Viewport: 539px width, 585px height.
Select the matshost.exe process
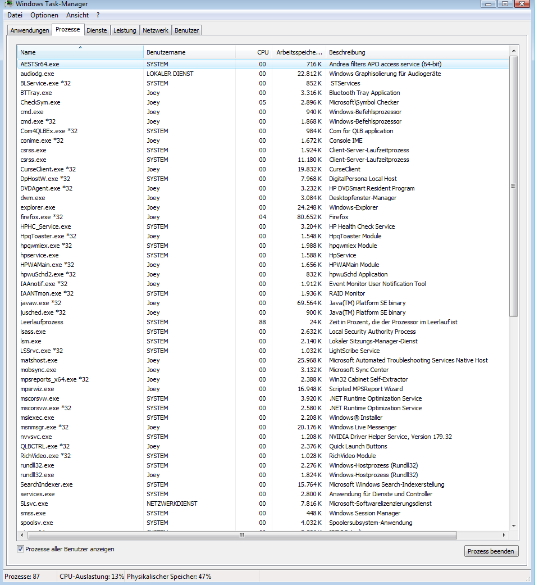pyautogui.click(x=263, y=360)
